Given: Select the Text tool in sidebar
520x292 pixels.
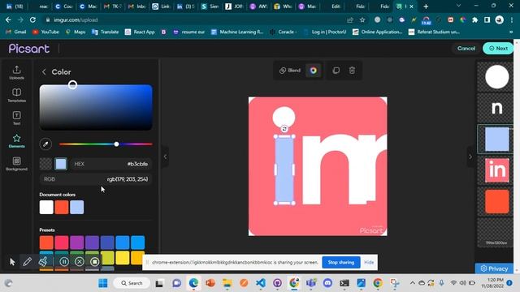Looking at the screenshot, I should click(x=16, y=118).
